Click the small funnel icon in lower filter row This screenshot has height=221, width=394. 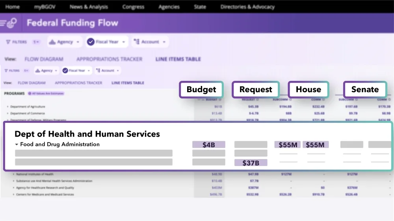pos(6,71)
